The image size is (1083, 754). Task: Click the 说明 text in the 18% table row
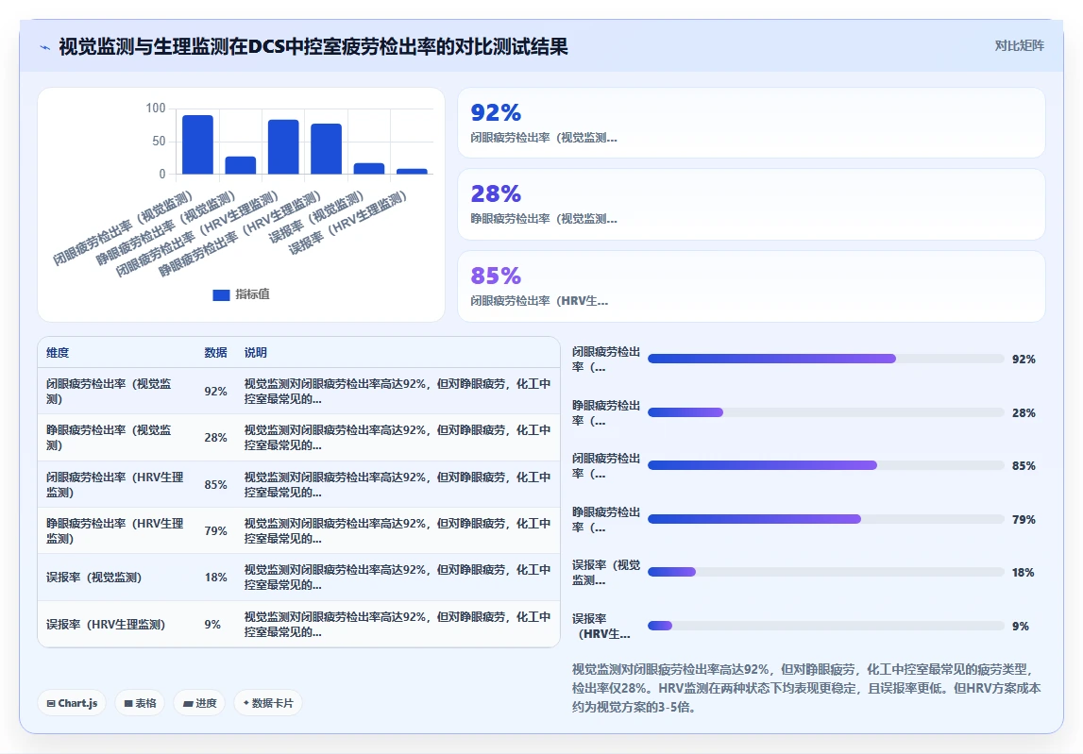[398, 578]
